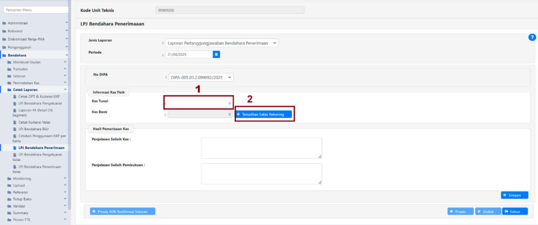Open the No DIPA dropdown
The width and height of the screenshot is (538, 225).
(x=200, y=78)
